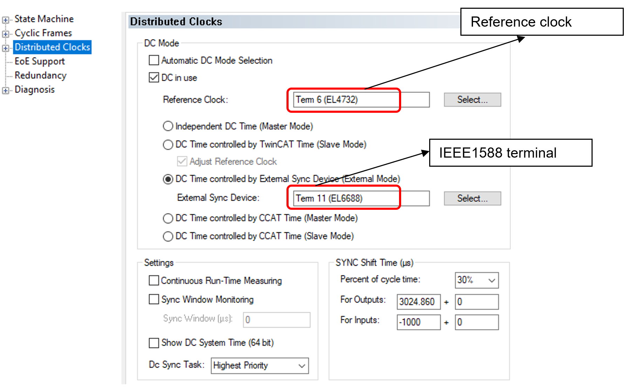This screenshot has width=628, height=387.
Task: Select Independent DC Time (Master Mode)
Action: click(x=168, y=126)
